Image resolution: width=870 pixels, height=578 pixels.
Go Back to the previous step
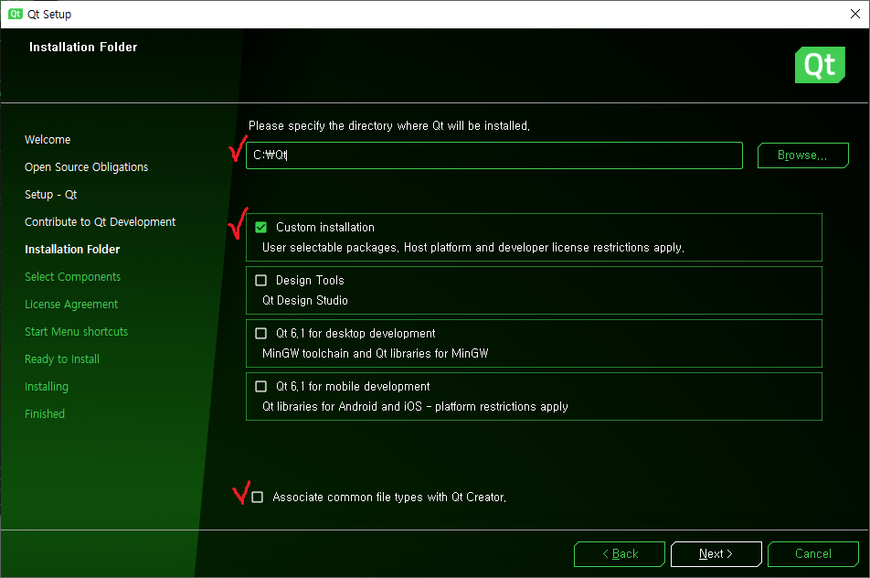(620, 554)
